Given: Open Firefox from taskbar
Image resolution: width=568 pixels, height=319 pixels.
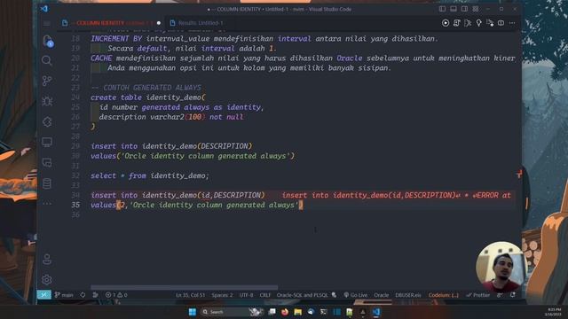Looking at the screenshot, I should 285,312.
